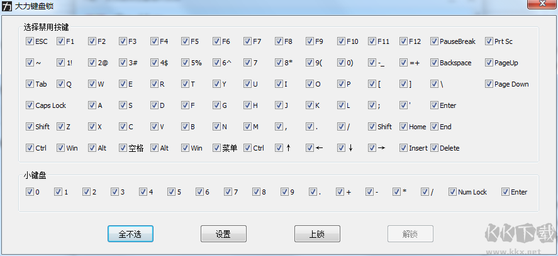558x256 pixels.
Task: Toggle the Enter key checkbox in main section
Action: (x=434, y=105)
